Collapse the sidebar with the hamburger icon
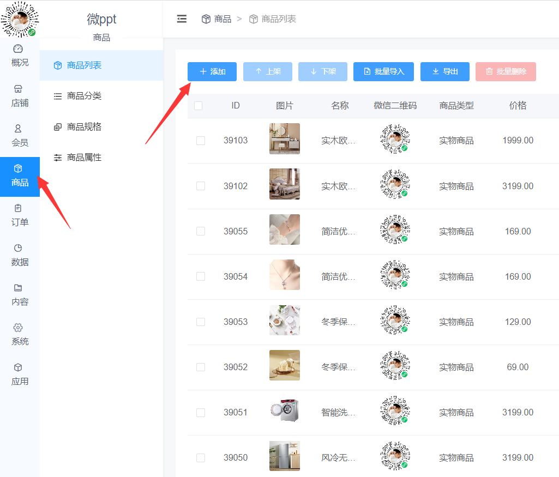This screenshot has width=559, height=477. (182, 19)
